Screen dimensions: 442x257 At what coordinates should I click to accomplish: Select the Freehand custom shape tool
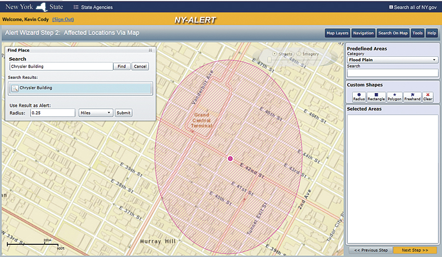pyautogui.click(x=413, y=97)
